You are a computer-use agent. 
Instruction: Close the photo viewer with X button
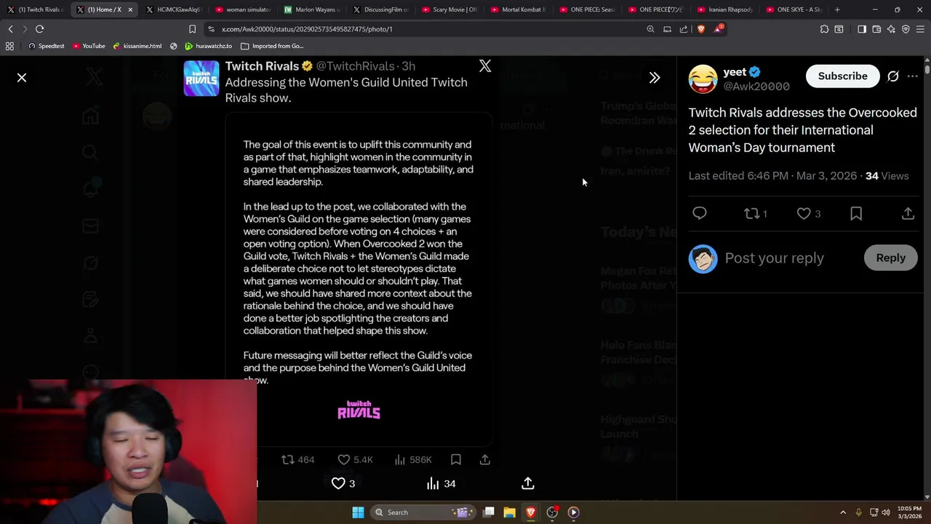pos(22,77)
